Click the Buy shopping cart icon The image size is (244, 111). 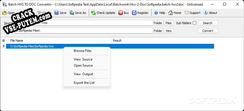pos(121,13)
